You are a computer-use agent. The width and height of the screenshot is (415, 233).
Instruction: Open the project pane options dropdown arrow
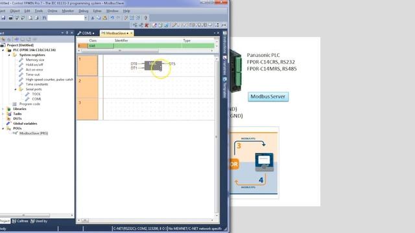[x=62, y=33]
